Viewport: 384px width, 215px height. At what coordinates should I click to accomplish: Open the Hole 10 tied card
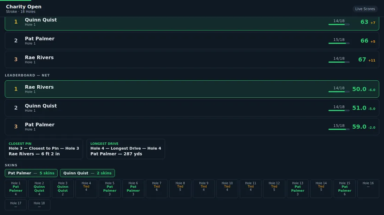pyautogui.click(x=227, y=189)
